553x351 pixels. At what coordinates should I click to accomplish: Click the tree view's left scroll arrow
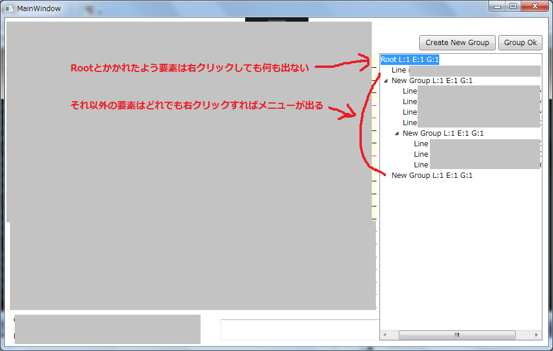coord(385,335)
